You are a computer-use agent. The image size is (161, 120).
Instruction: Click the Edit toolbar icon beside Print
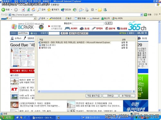[x=92, y=10]
